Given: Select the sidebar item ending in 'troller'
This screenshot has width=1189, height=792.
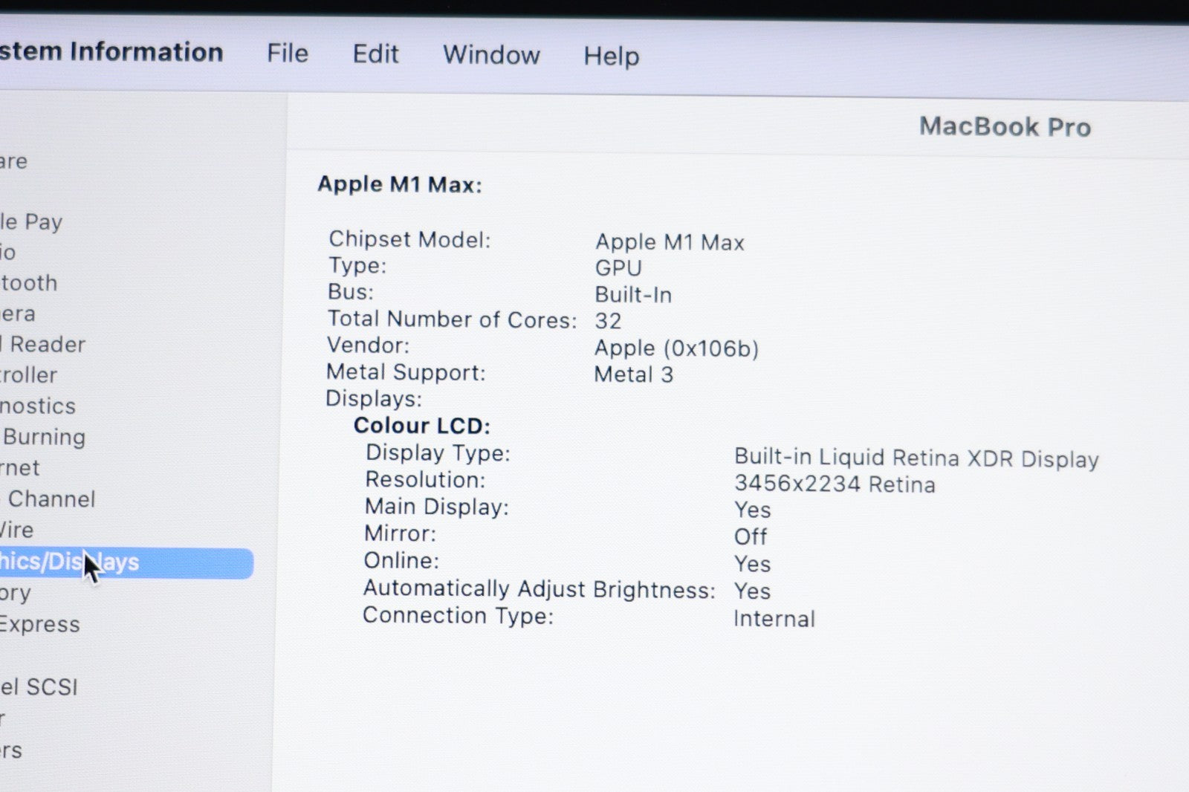Looking at the screenshot, I should [28, 374].
